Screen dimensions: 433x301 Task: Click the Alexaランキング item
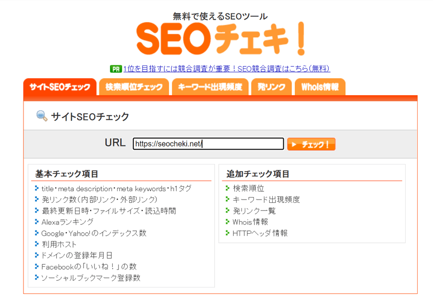(x=67, y=222)
